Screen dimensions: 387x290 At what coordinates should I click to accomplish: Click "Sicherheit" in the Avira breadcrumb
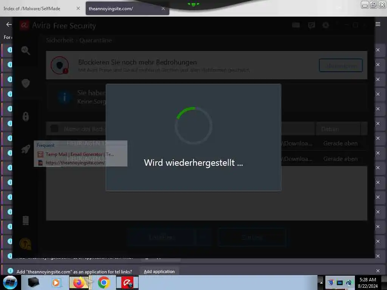[60, 40]
